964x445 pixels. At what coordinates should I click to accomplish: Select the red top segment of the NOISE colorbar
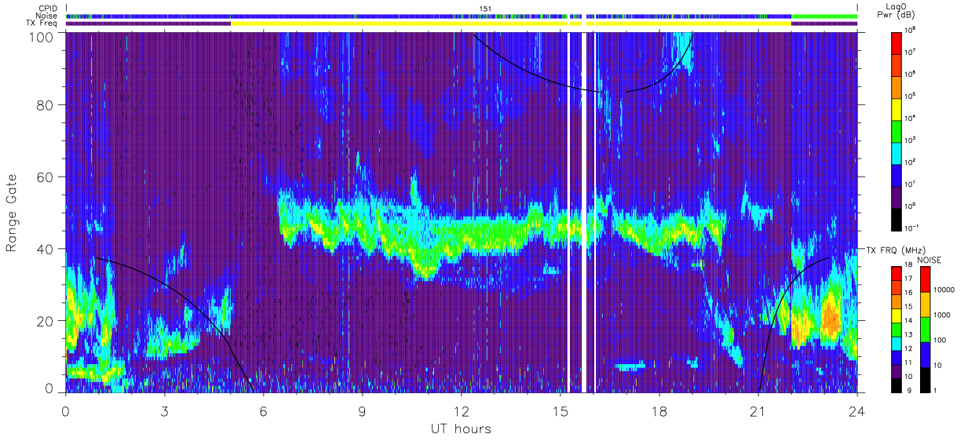(x=926, y=280)
